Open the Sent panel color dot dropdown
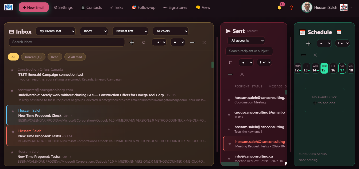 click(x=246, y=62)
